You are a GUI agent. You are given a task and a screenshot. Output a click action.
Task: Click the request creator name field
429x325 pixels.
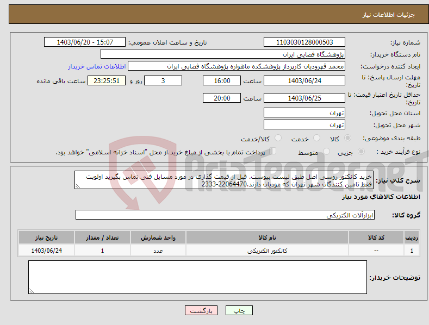(x=237, y=66)
